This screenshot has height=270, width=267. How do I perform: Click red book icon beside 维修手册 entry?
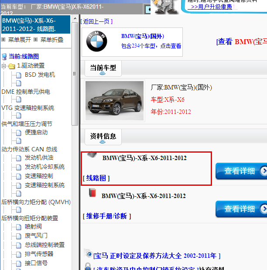point(92,193)
